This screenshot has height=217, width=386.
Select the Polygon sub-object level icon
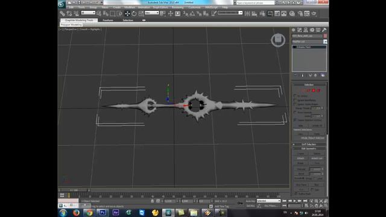pos(314,90)
